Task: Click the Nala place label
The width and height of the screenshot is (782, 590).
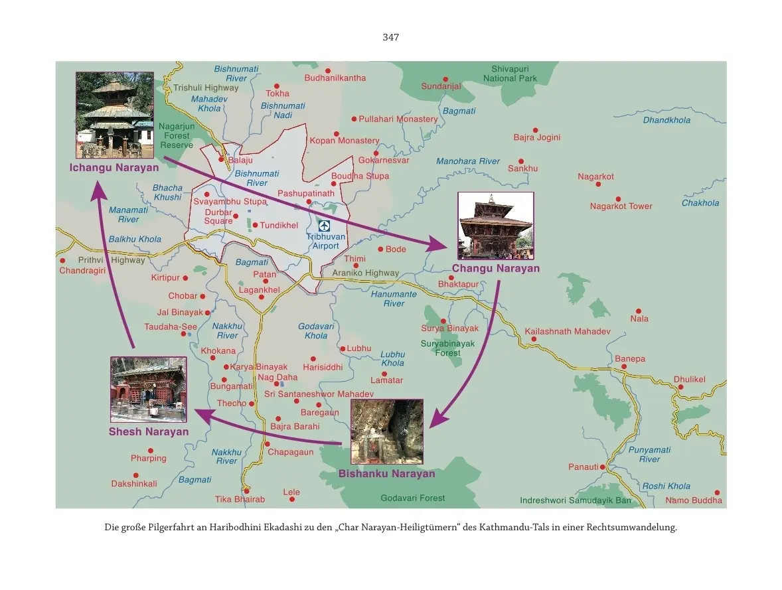Action: coord(639,318)
